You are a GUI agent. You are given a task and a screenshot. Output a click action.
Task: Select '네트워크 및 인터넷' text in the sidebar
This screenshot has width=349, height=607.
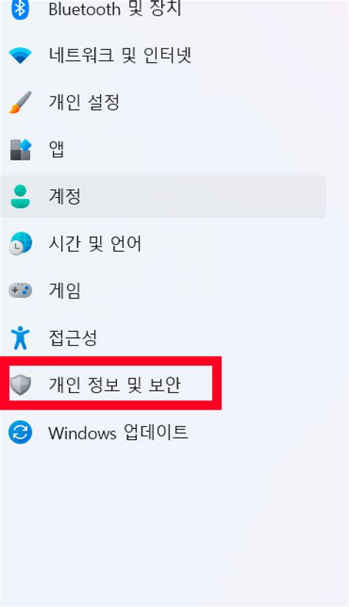tap(120, 55)
